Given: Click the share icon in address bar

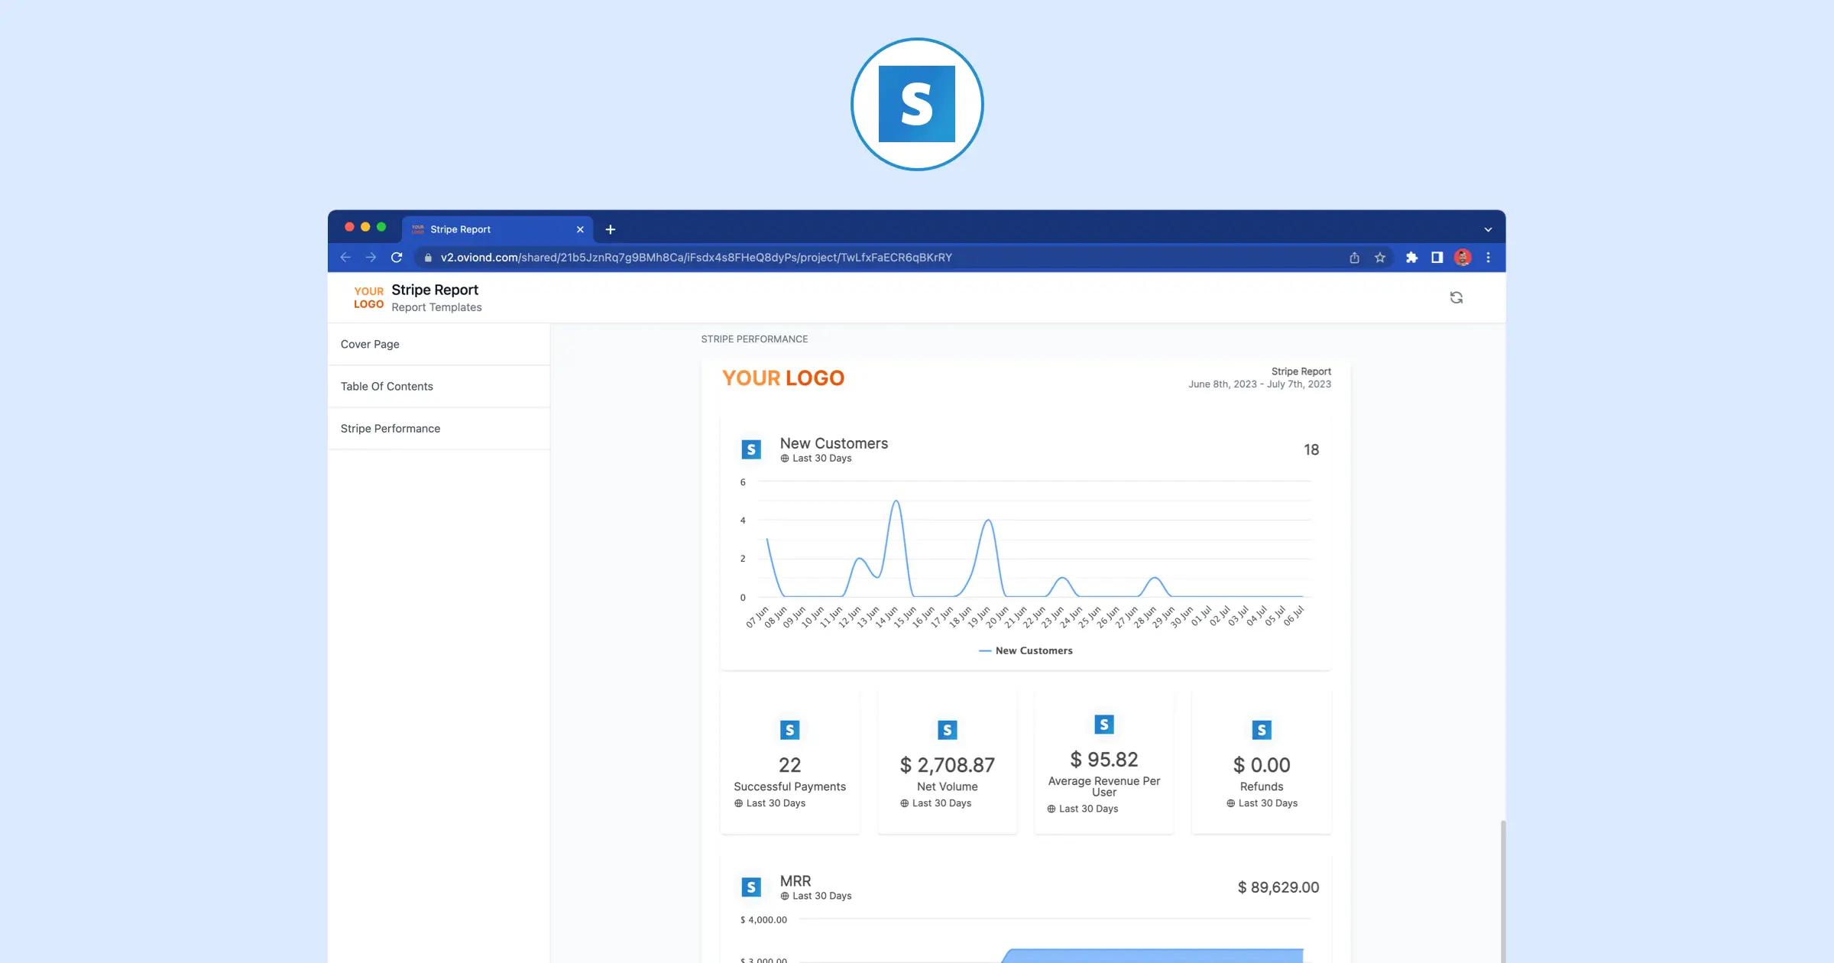Looking at the screenshot, I should coord(1354,258).
